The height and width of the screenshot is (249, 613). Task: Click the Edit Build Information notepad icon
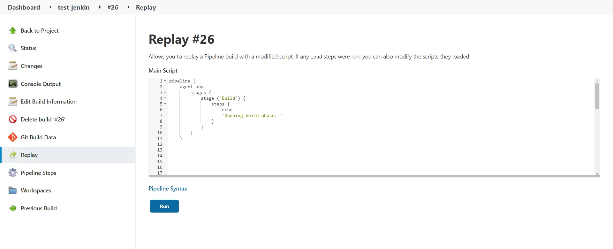pos(13,102)
